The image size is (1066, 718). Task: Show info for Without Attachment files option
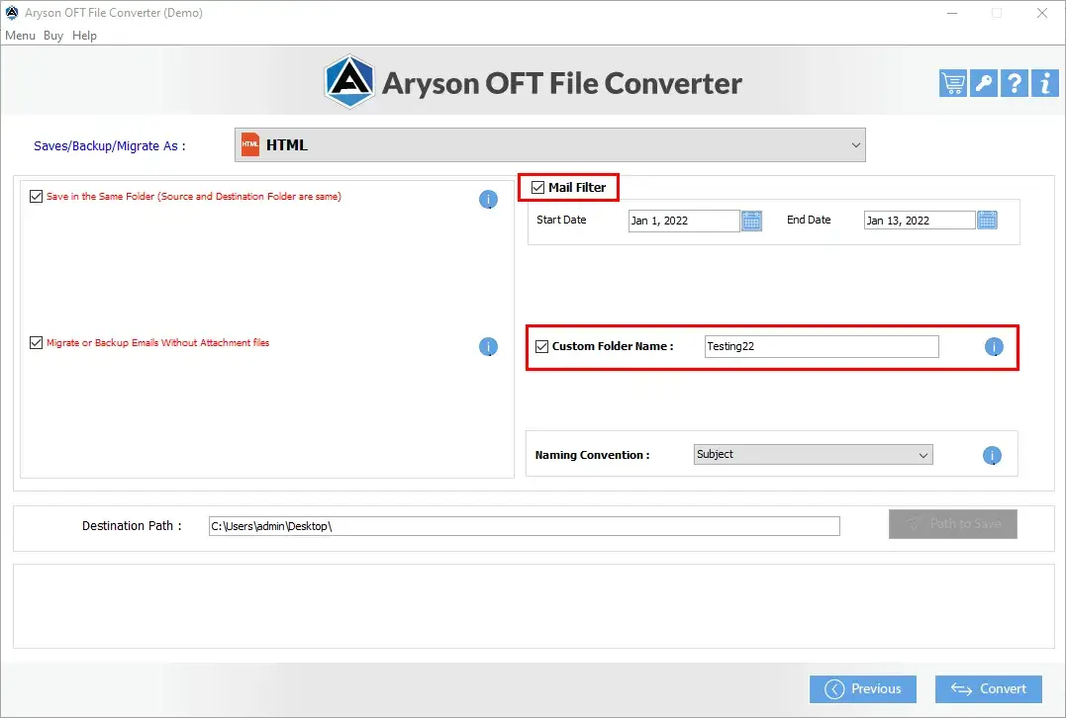(x=488, y=346)
